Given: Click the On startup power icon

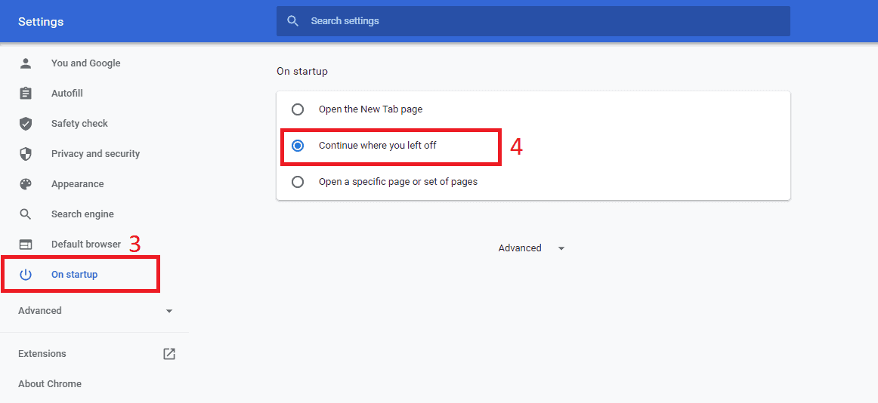Looking at the screenshot, I should coord(26,275).
